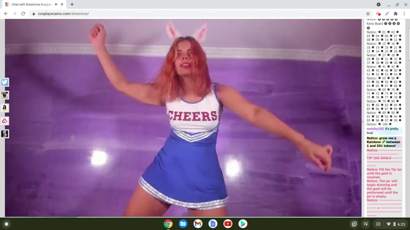Mute the tab's audio speaker icon
Viewport: 410px width, 230px height.
click(56, 4)
